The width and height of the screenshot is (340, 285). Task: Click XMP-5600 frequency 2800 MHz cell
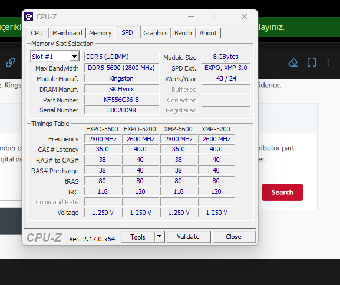click(179, 139)
